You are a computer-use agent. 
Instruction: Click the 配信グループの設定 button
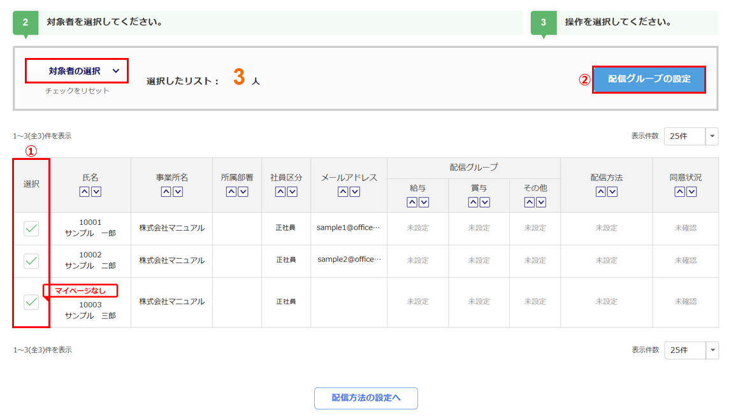(649, 80)
